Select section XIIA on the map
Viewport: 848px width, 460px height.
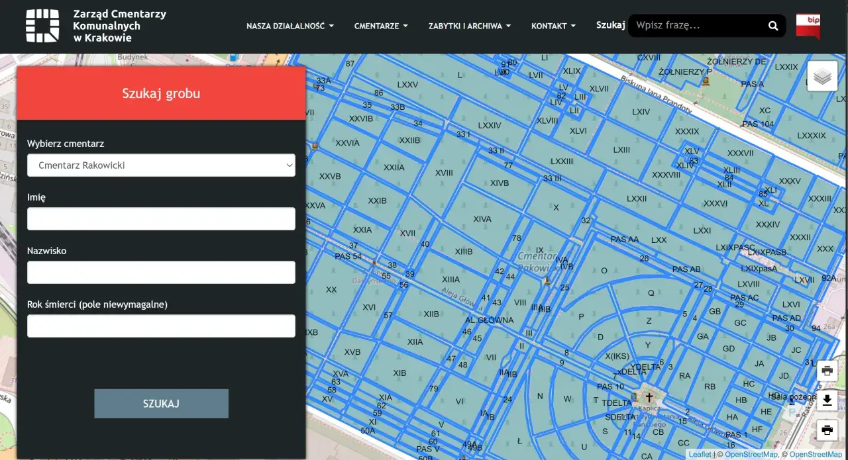tap(415, 342)
